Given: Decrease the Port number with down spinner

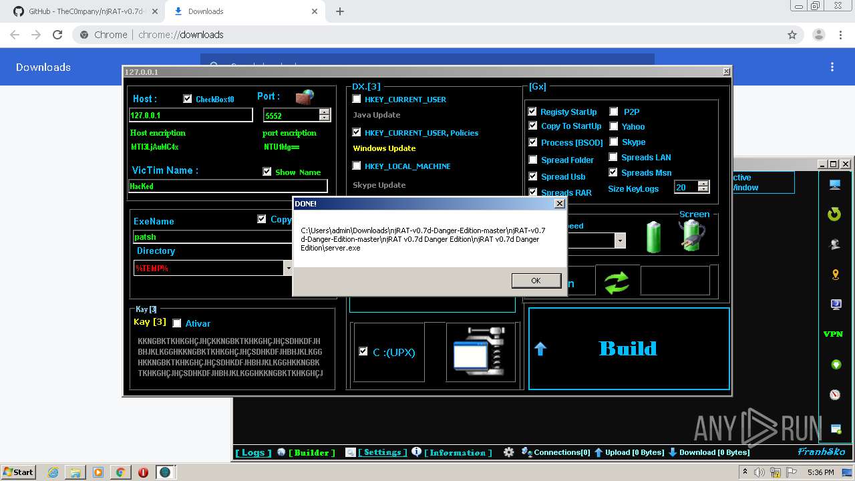Looking at the screenshot, I should 325,118.
